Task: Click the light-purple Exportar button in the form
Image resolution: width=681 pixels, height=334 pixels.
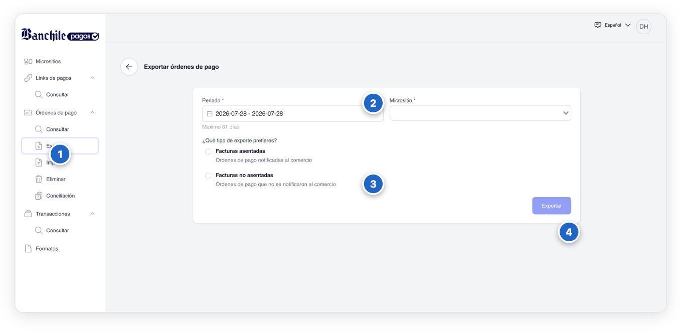Action: coord(552,206)
